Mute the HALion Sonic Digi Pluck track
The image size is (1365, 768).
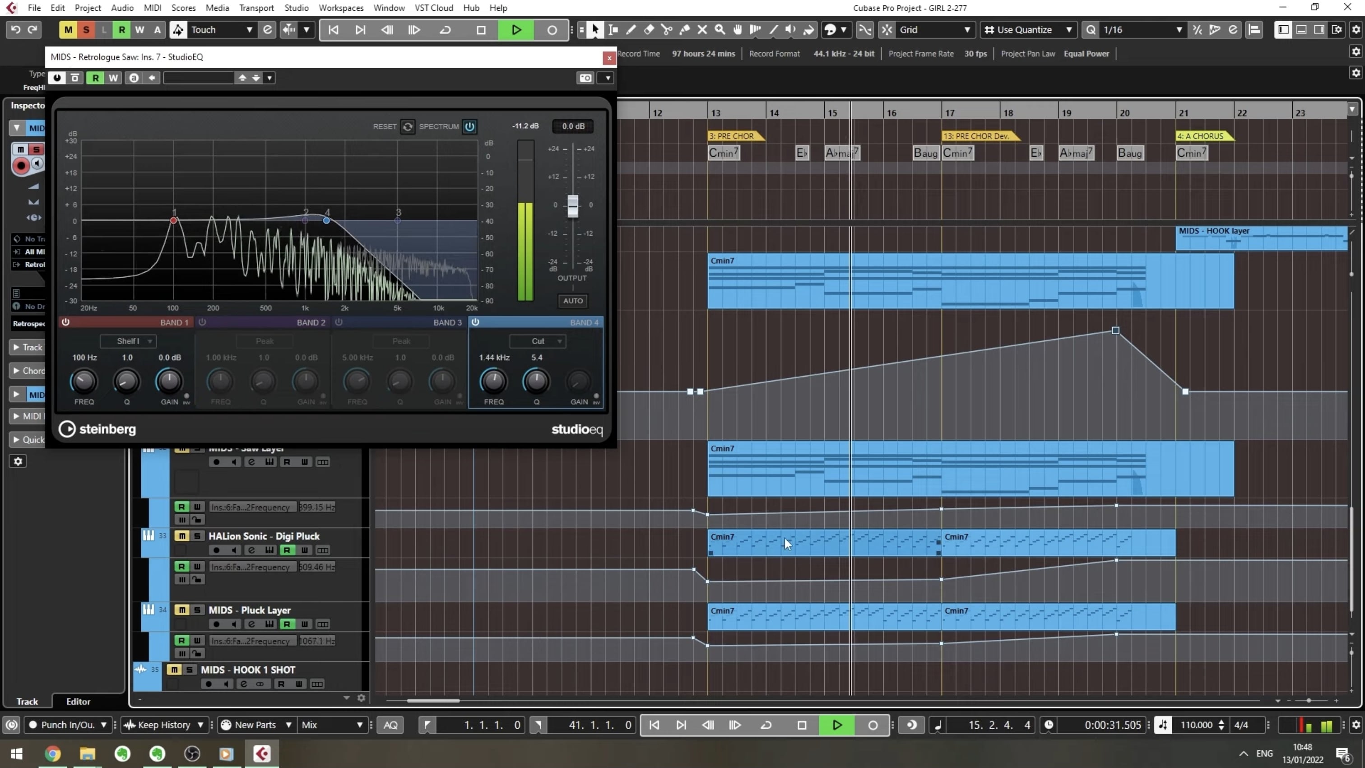pyautogui.click(x=182, y=536)
